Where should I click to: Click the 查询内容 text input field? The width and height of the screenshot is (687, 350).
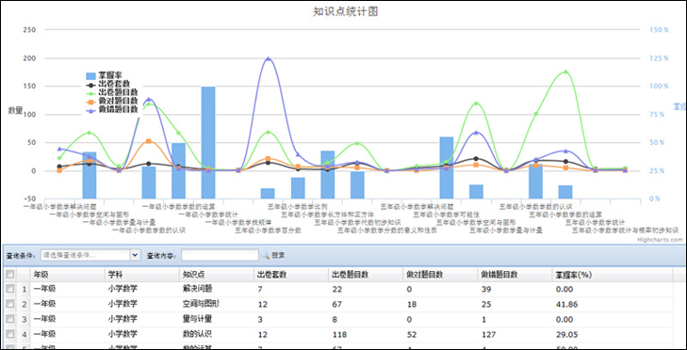coord(220,255)
